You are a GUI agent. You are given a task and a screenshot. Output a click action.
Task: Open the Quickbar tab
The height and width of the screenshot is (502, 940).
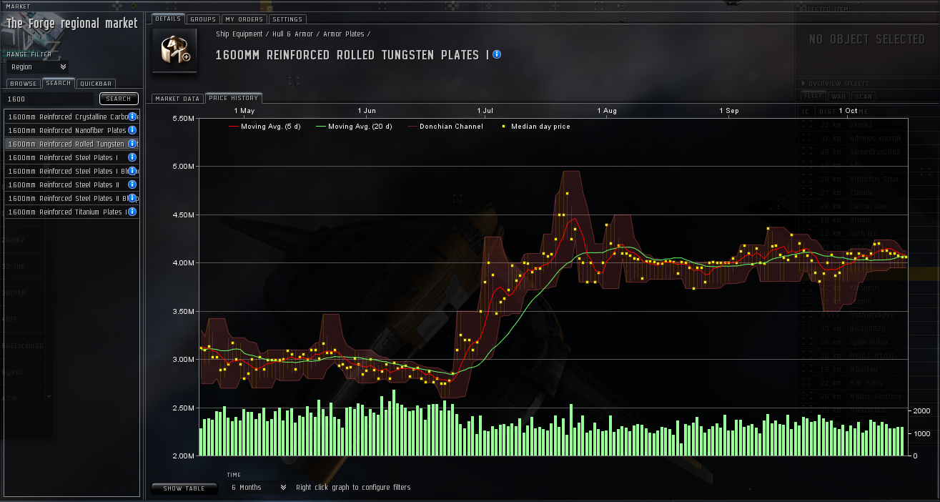(x=96, y=84)
